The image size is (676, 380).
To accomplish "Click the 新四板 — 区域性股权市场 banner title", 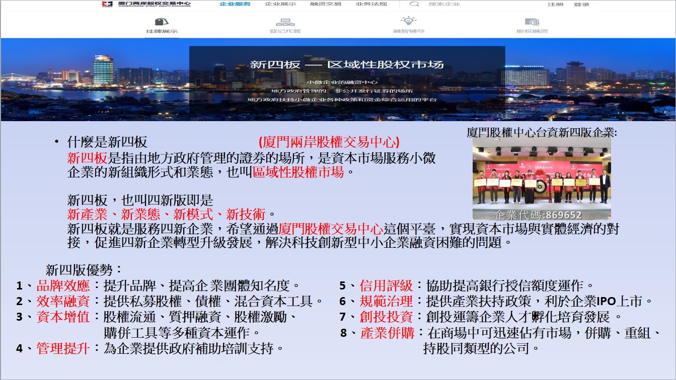I will pos(347,65).
